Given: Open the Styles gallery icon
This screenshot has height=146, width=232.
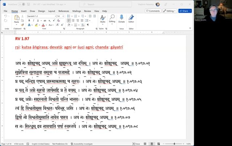Looking at the screenshot, I should coord(103,18).
